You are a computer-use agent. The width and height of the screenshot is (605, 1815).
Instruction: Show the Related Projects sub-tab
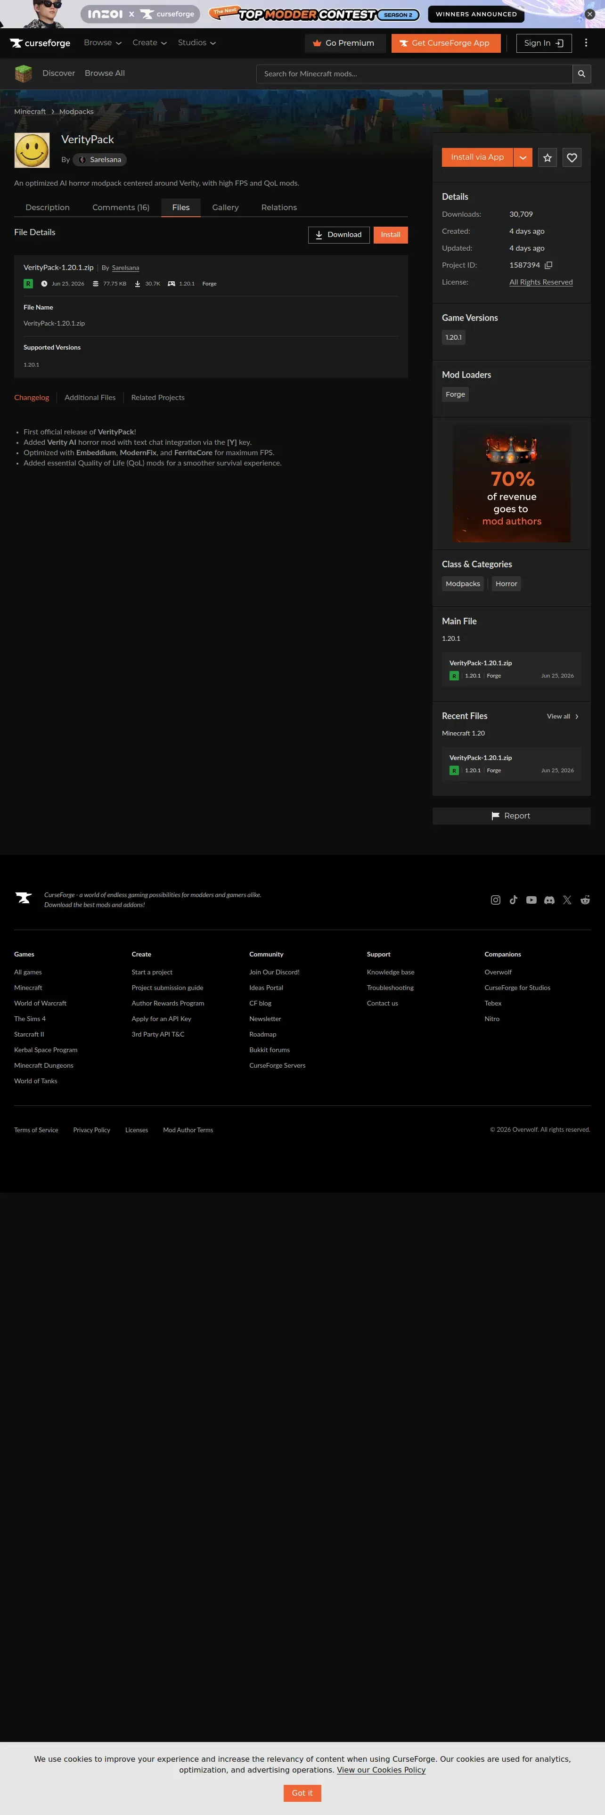[158, 397]
